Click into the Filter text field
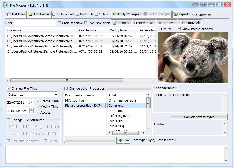 point(35,23)
